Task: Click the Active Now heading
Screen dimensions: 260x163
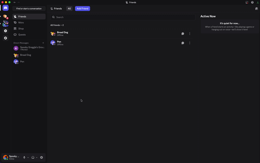Action: tap(208, 17)
